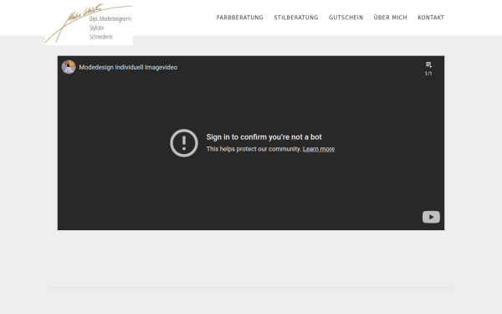Screen dimensions: 502x314
Task: Click 'Sign in to confirm you're not a bot'
Action: click(x=264, y=137)
